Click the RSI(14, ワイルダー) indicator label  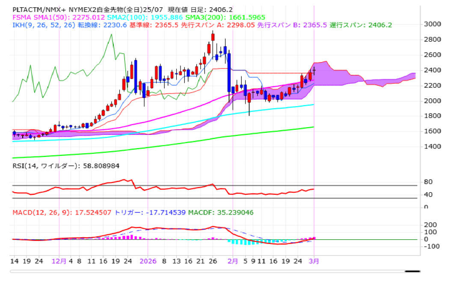[x=65, y=166]
